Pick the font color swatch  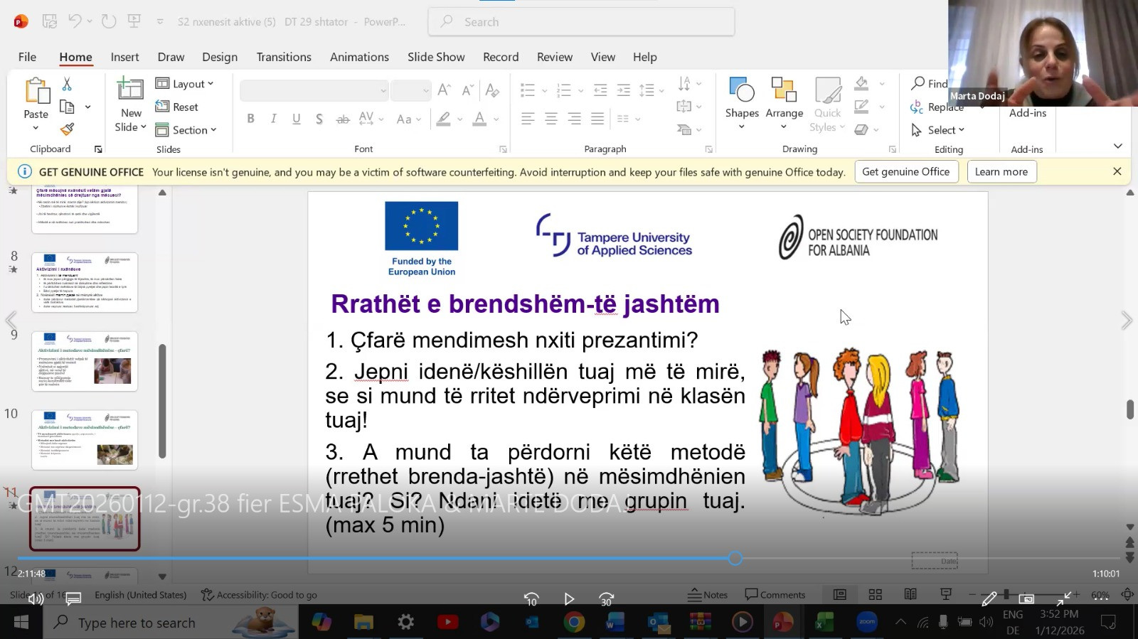pyautogui.click(x=479, y=119)
